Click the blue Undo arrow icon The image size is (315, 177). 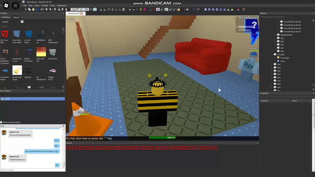38,9
